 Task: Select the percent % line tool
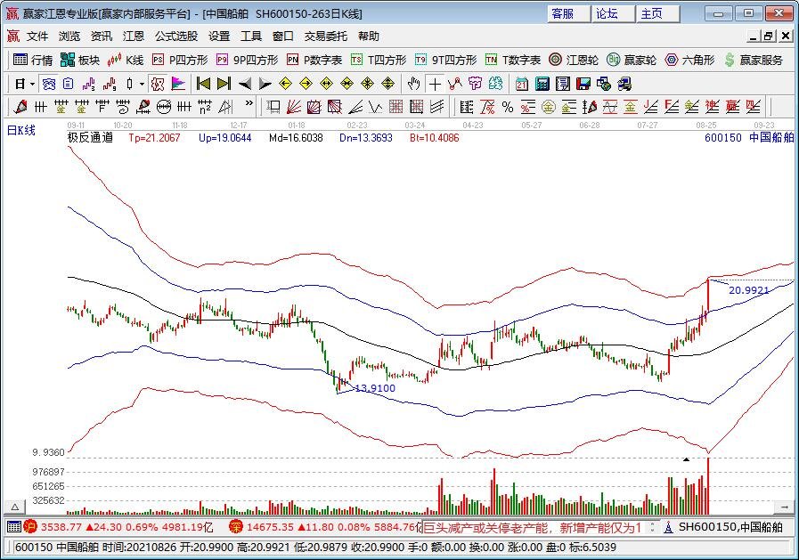coord(508,107)
